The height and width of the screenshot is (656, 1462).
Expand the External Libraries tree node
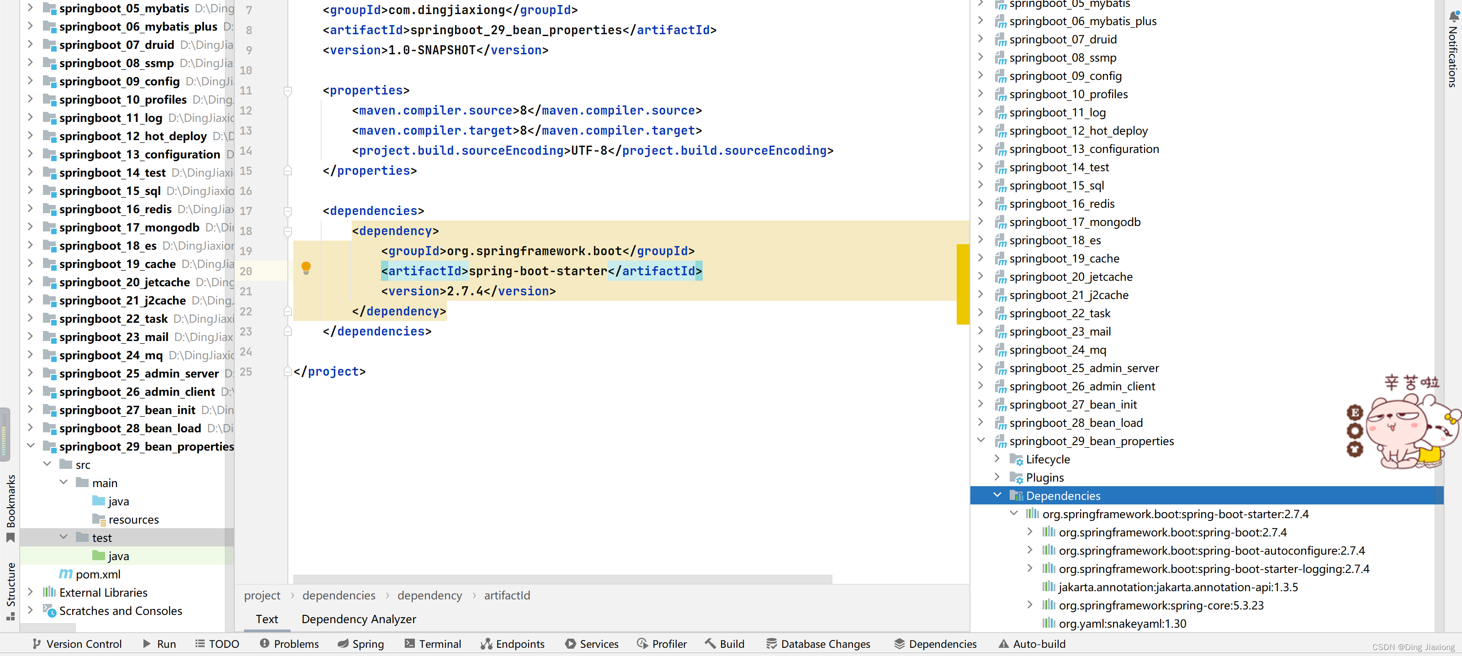pos(30,592)
